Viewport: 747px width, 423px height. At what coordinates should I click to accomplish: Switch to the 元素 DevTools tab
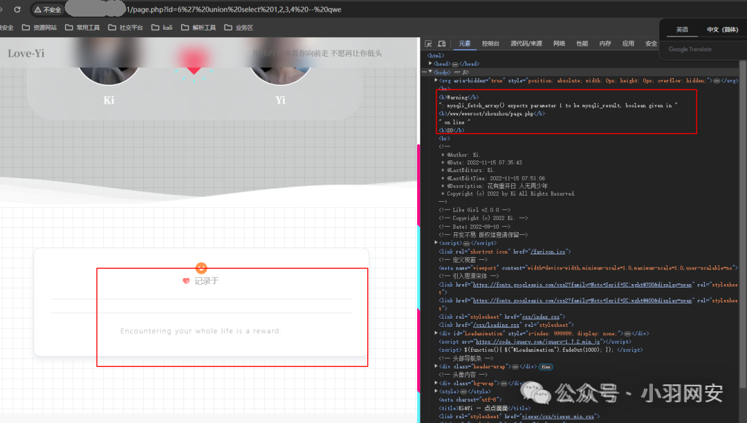pos(465,44)
